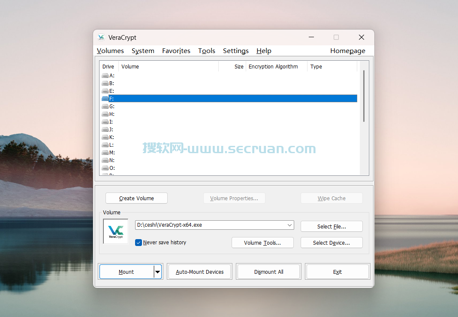Click Select File... button

coord(331,226)
